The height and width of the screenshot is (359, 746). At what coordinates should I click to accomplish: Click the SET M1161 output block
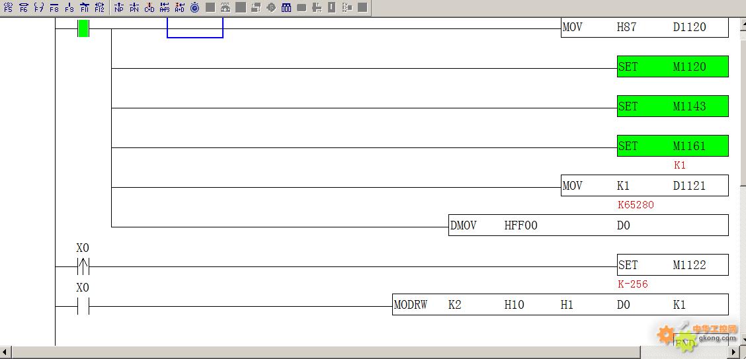click(672, 146)
